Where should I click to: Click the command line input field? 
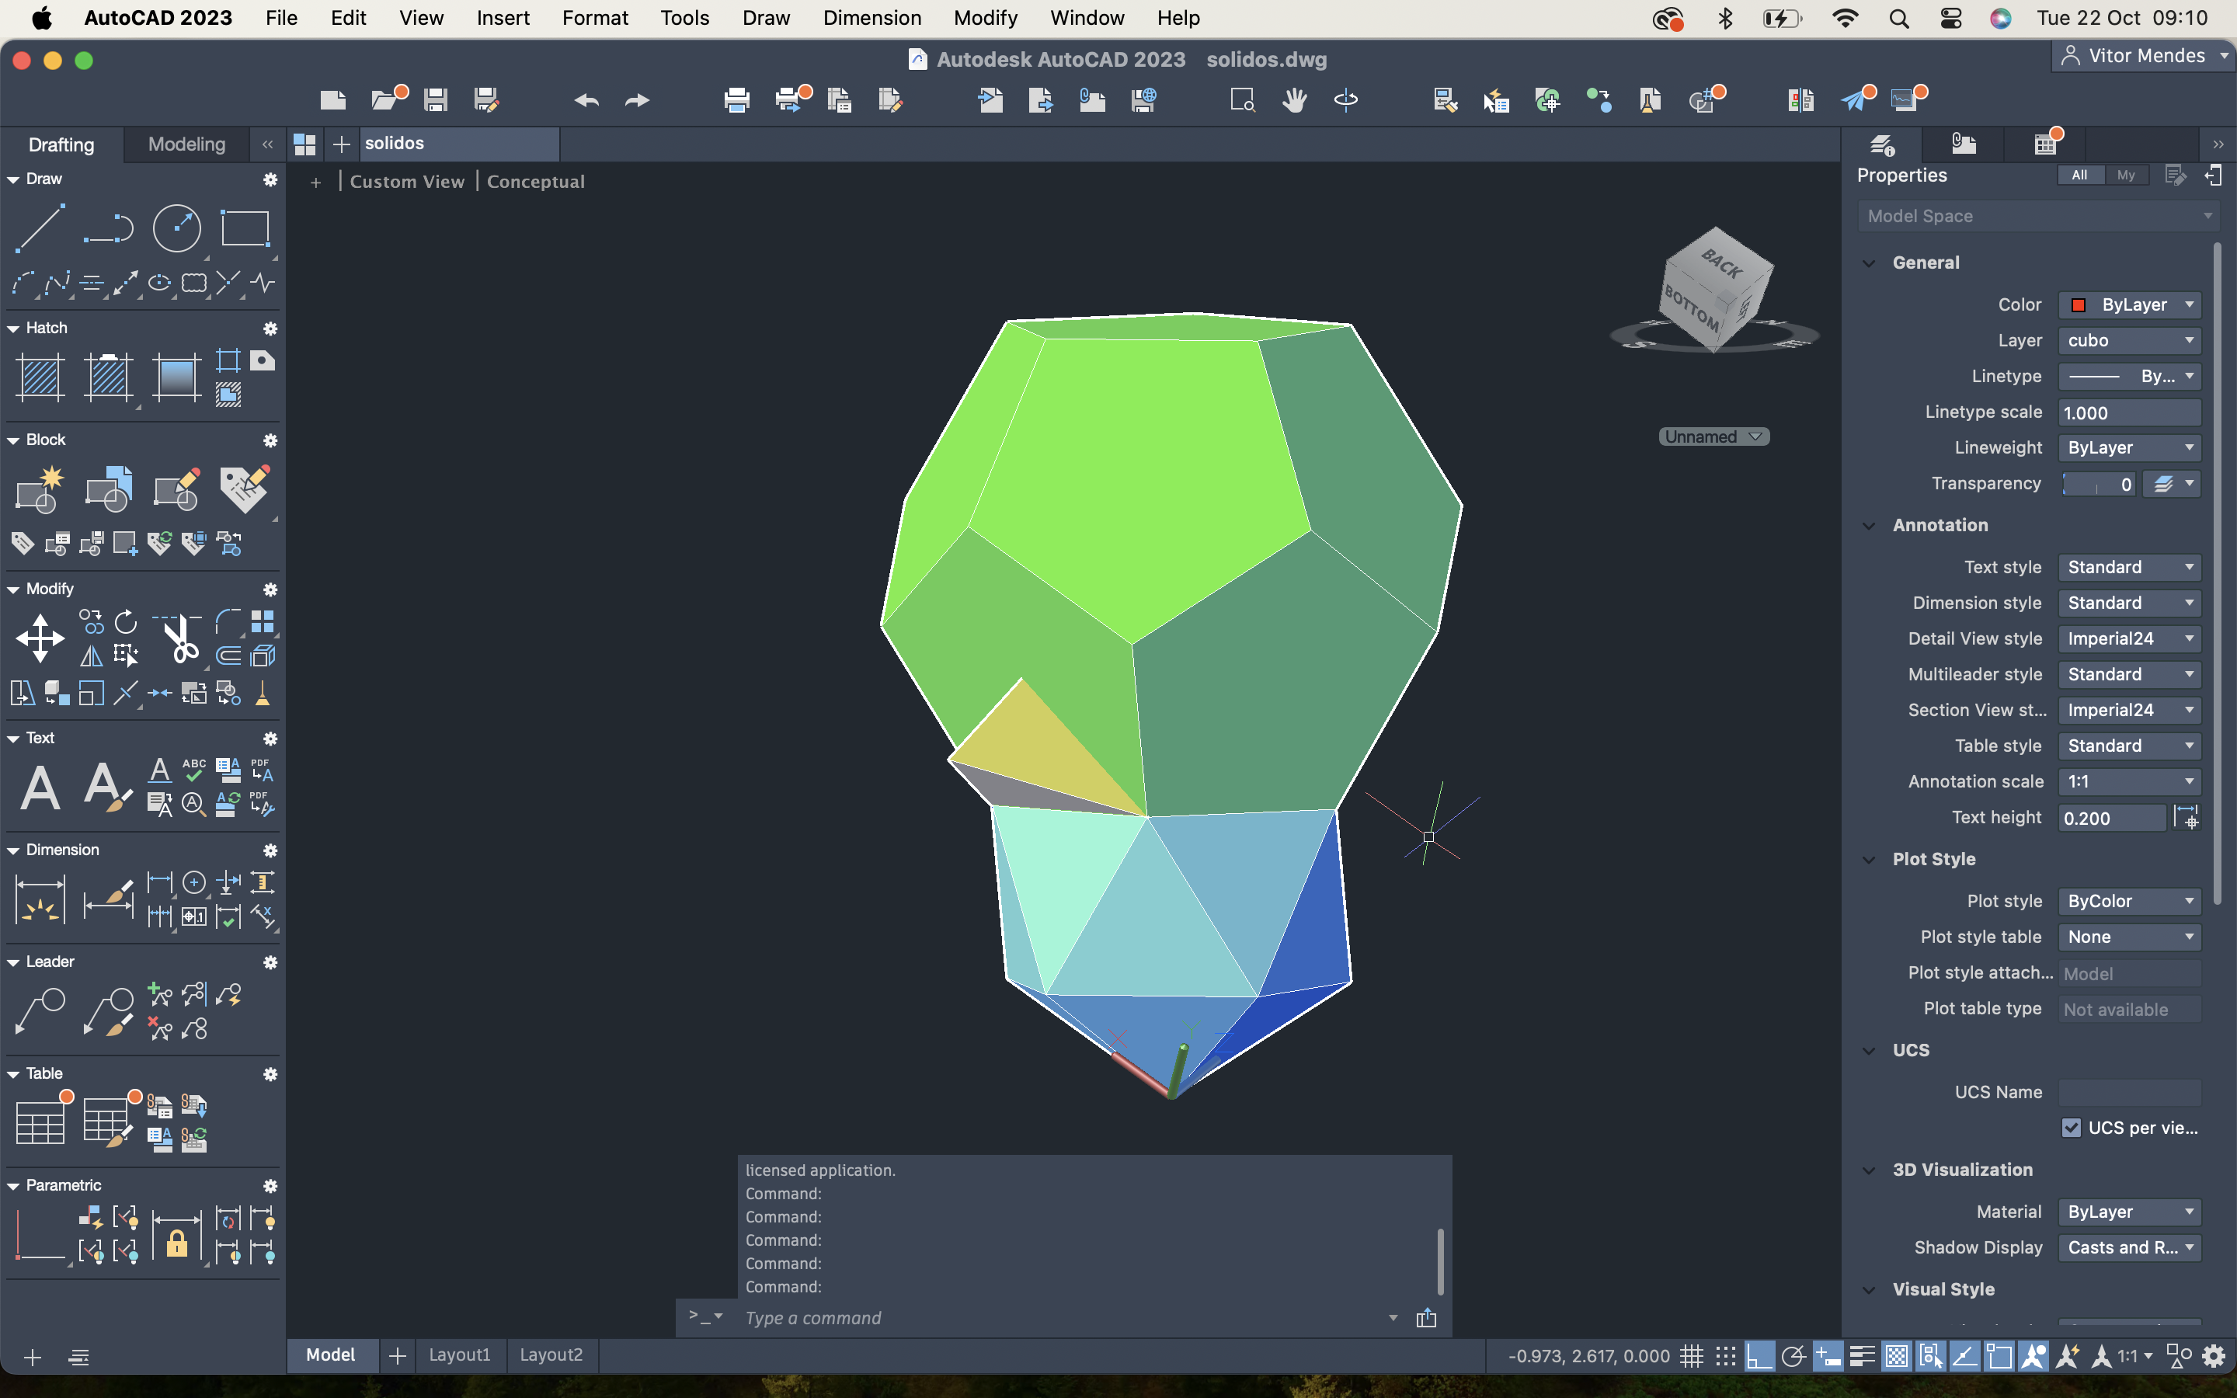[x=1063, y=1317]
